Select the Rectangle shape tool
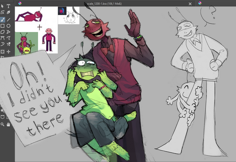 coord(2,26)
